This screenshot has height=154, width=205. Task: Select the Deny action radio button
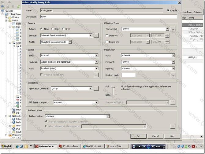[52, 29]
